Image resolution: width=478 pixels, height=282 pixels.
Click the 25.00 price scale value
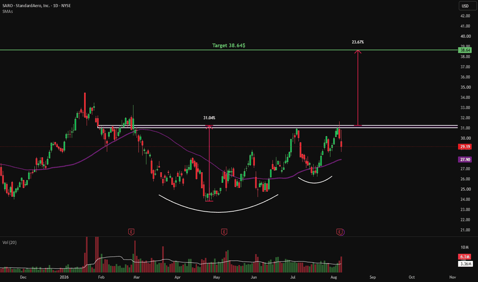click(465, 189)
